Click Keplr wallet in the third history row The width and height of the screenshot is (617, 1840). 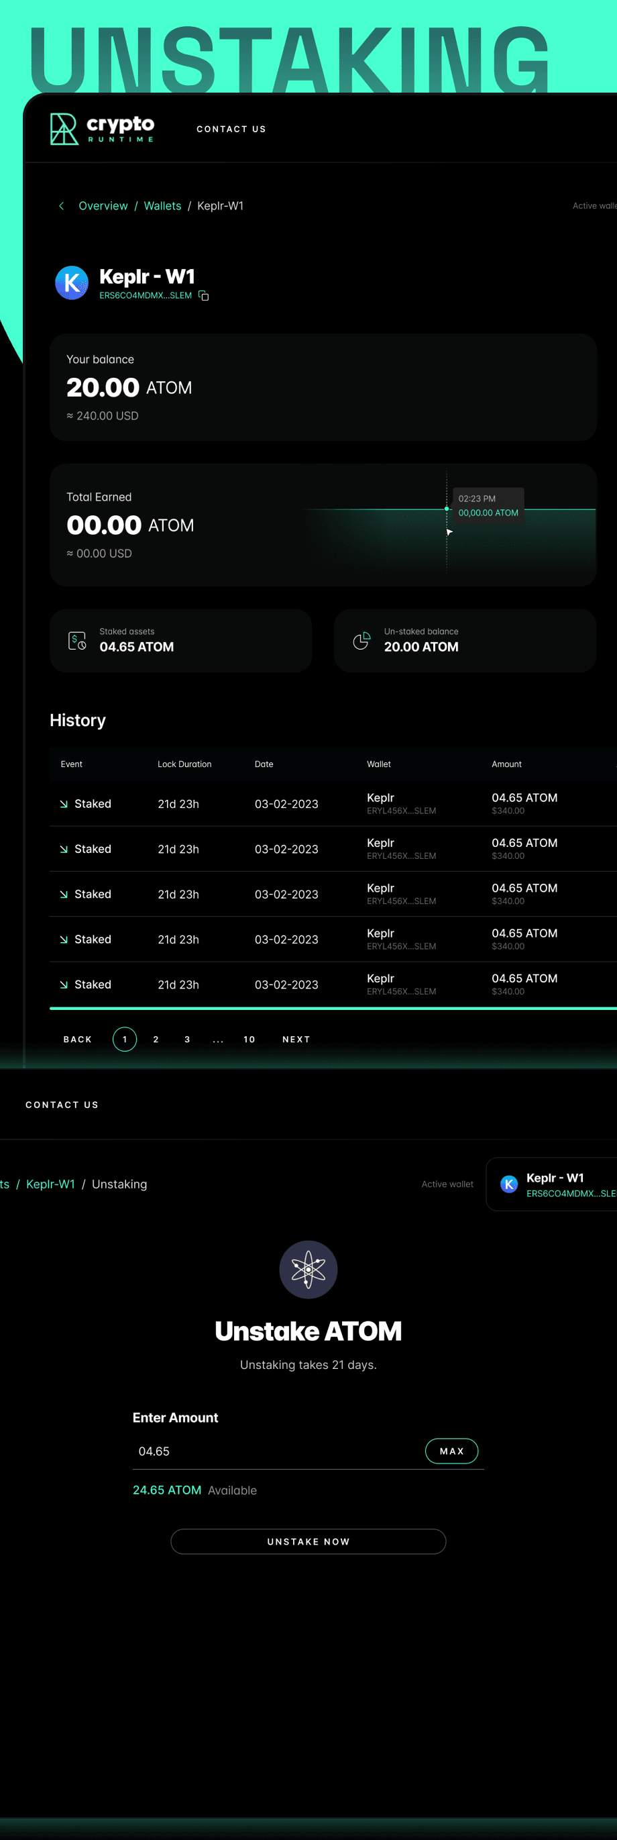(381, 888)
